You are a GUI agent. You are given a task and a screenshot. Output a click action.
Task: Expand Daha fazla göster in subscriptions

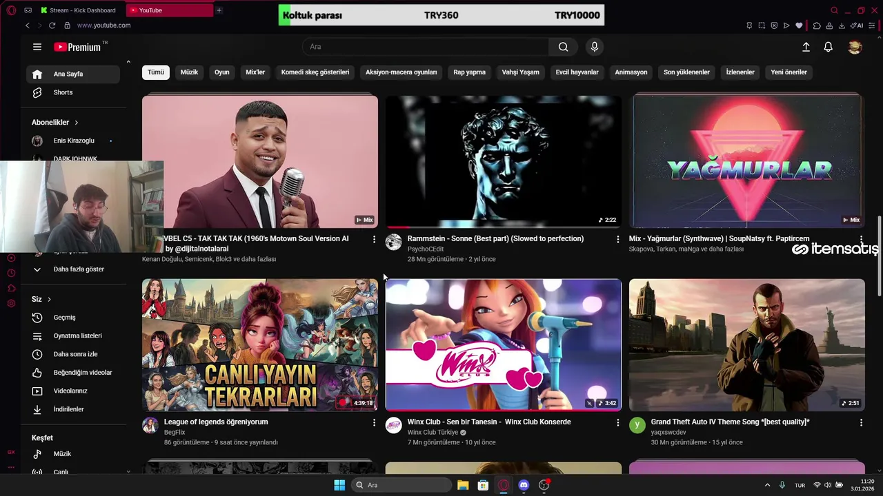point(75,269)
